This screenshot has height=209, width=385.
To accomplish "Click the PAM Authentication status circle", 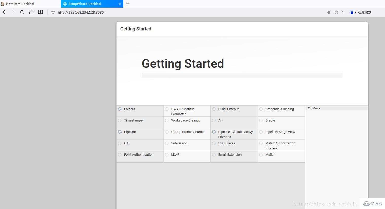I will (x=120, y=155).
